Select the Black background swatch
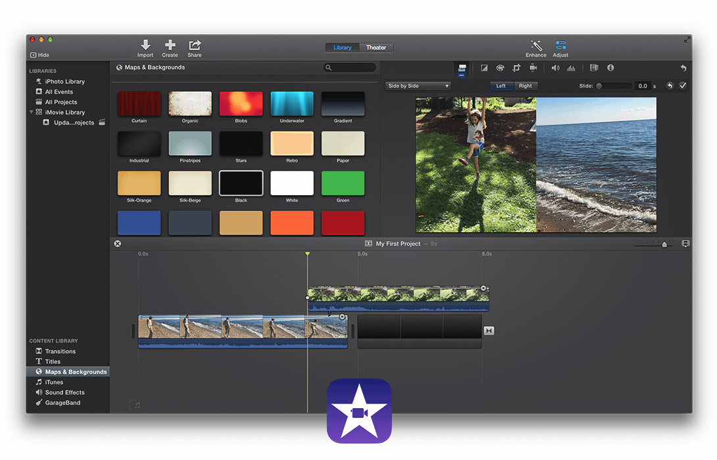This screenshot has width=717, height=460. point(241,183)
